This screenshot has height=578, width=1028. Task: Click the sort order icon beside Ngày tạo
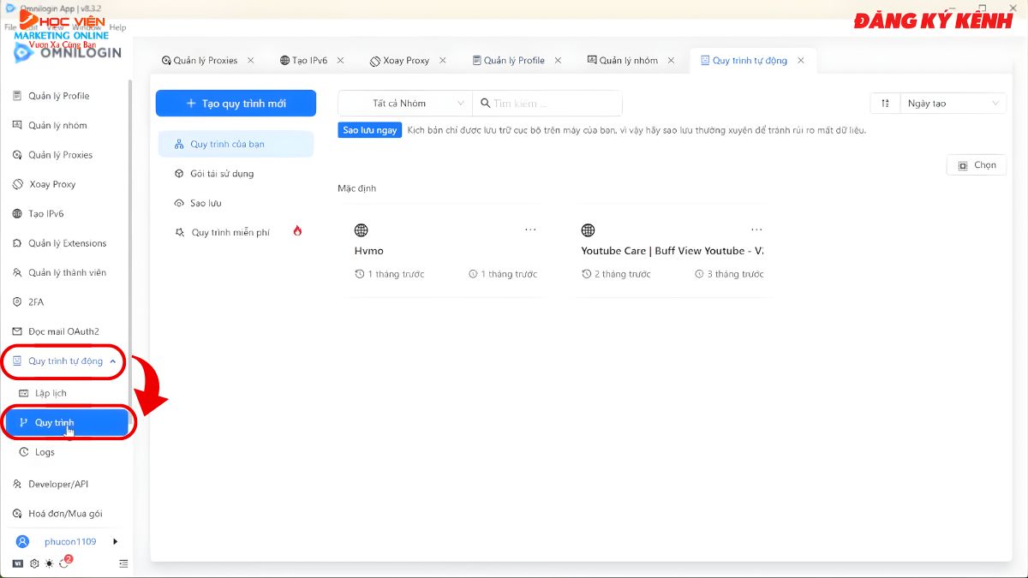tap(885, 104)
